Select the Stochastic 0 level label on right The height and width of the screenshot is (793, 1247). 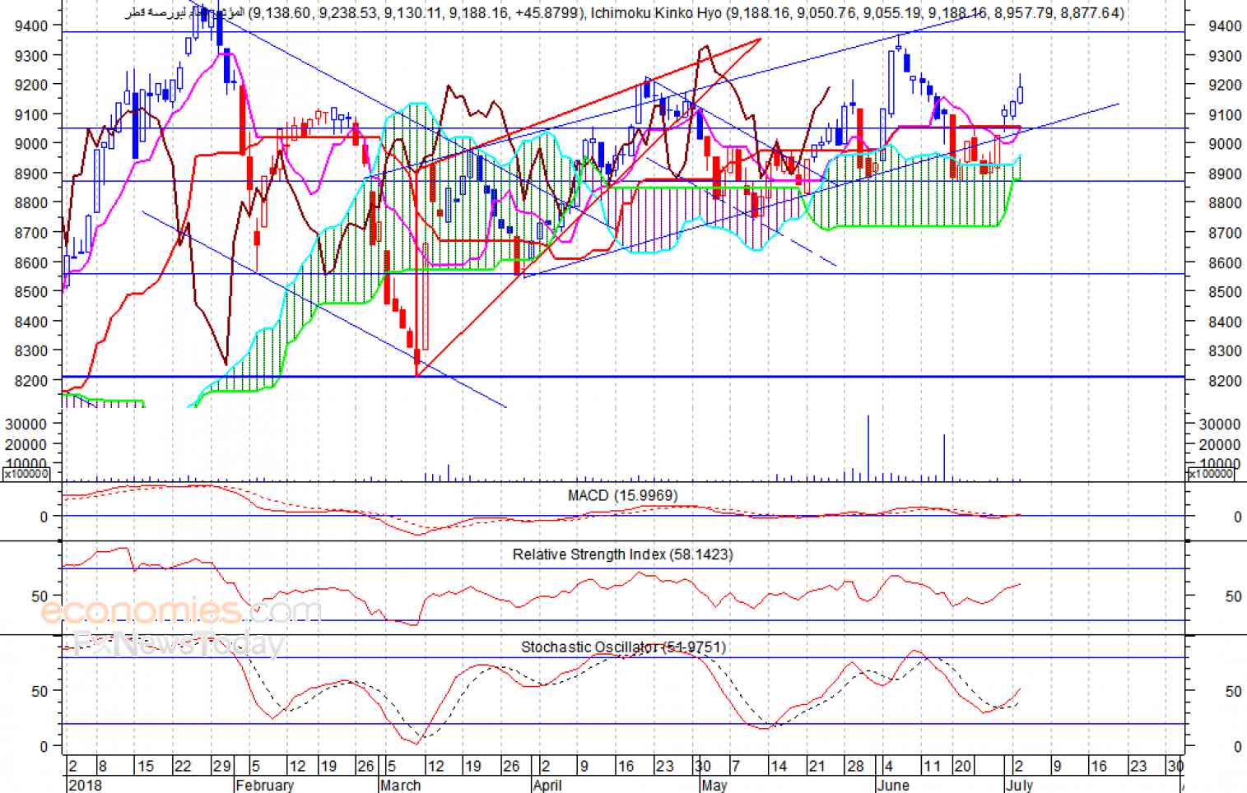pyautogui.click(x=1237, y=746)
